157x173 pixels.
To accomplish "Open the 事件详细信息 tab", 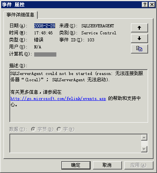I will point(20,15).
